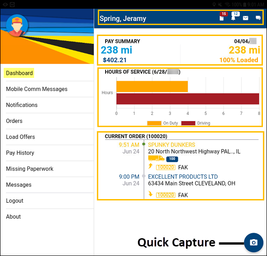This screenshot has width=267, height=256.
Task: Click the HOURS OF SERVICE heading
Action: (142, 72)
